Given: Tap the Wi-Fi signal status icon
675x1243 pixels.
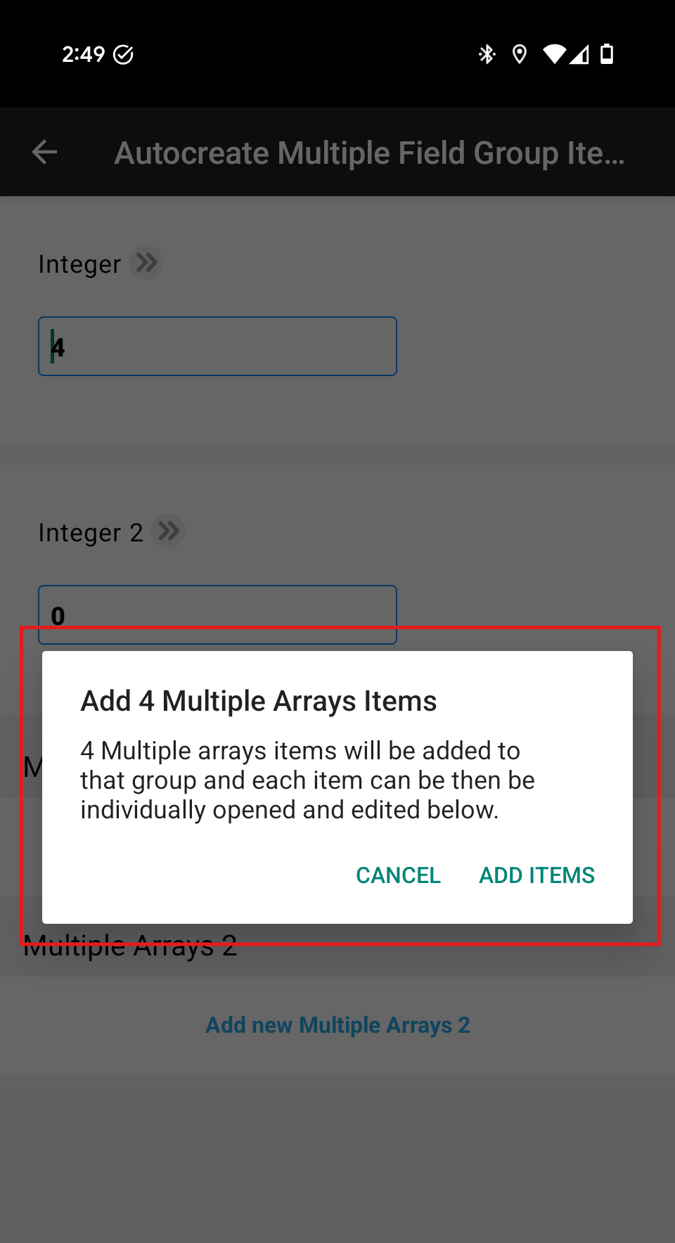Looking at the screenshot, I should click(554, 54).
